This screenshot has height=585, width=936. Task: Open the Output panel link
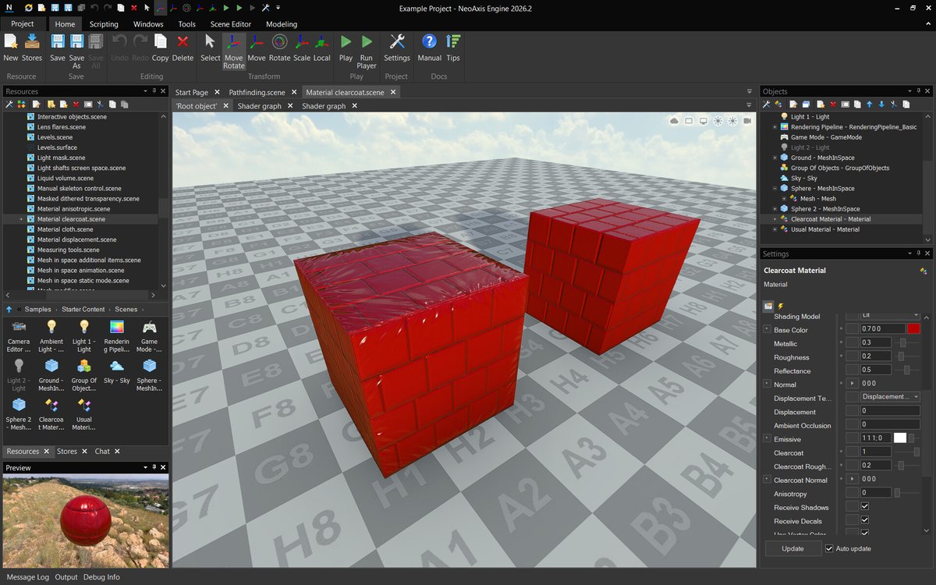[x=66, y=577]
